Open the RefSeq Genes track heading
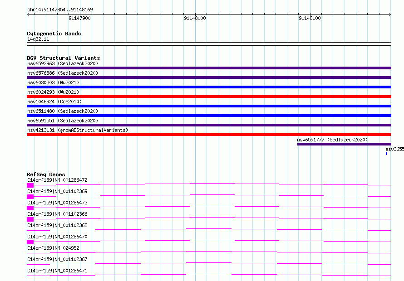This screenshot has height=281, width=404. pos(46,174)
